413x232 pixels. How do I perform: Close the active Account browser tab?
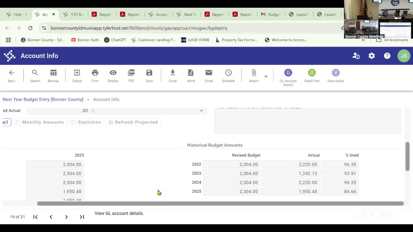pos(54,15)
